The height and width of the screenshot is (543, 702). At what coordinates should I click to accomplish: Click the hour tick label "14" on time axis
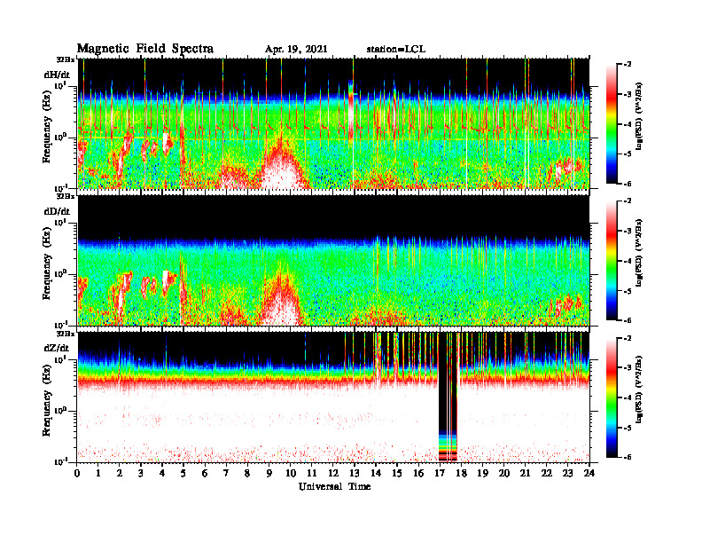click(376, 474)
